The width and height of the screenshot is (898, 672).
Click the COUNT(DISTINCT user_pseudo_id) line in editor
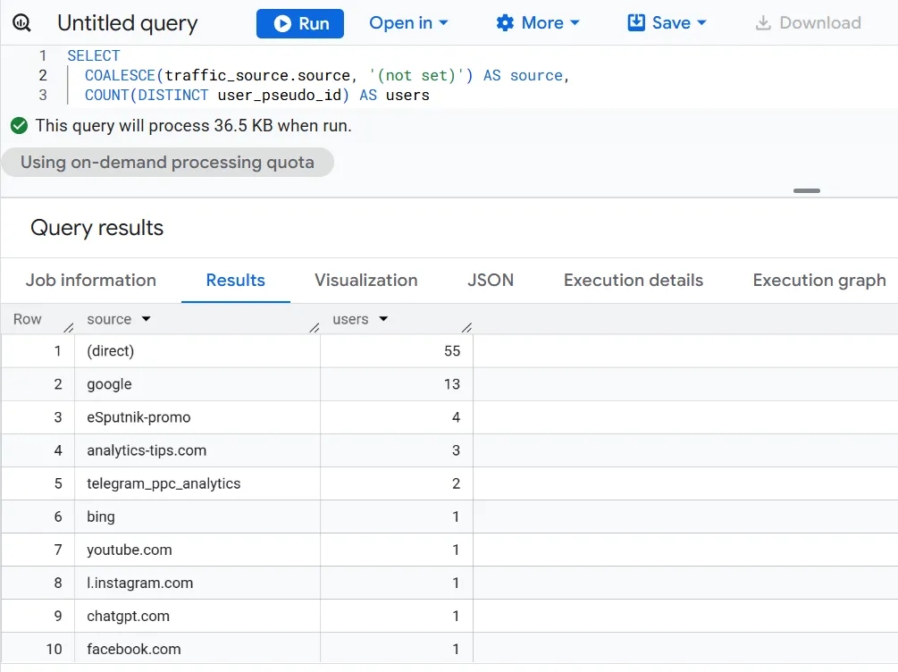click(257, 95)
